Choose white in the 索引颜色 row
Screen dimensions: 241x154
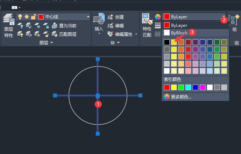pyautogui.click(x=210, y=87)
